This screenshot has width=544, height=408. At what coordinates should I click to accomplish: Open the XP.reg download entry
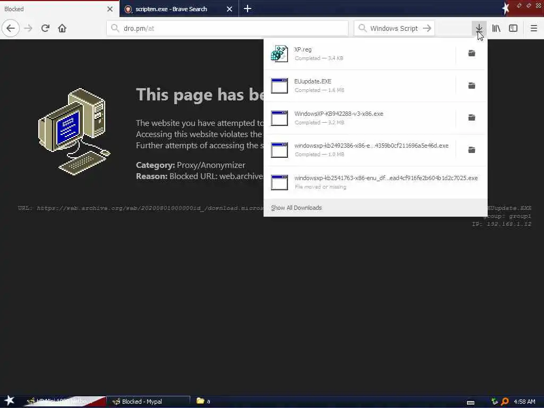point(359,54)
